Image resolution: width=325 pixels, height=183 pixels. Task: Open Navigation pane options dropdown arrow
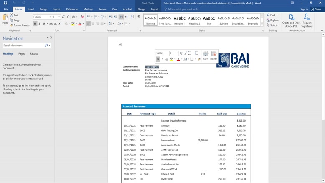click(48, 38)
